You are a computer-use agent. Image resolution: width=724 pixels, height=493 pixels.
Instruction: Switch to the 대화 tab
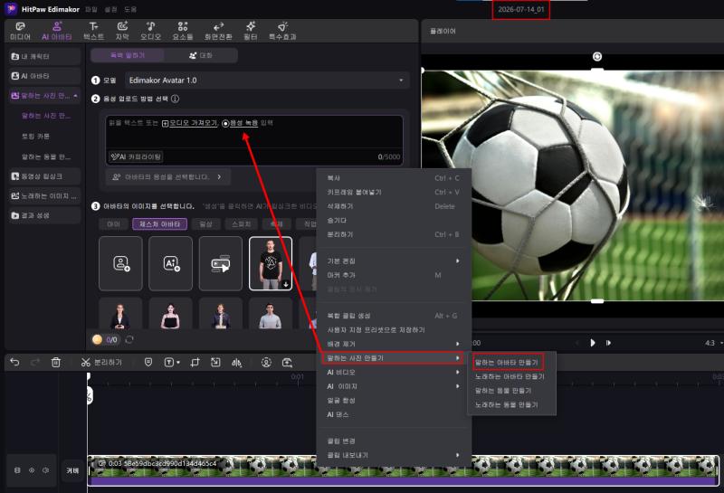point(201,55)
